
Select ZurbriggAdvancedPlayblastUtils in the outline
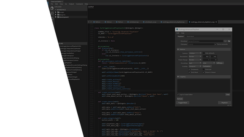click(x=70, y=46)
